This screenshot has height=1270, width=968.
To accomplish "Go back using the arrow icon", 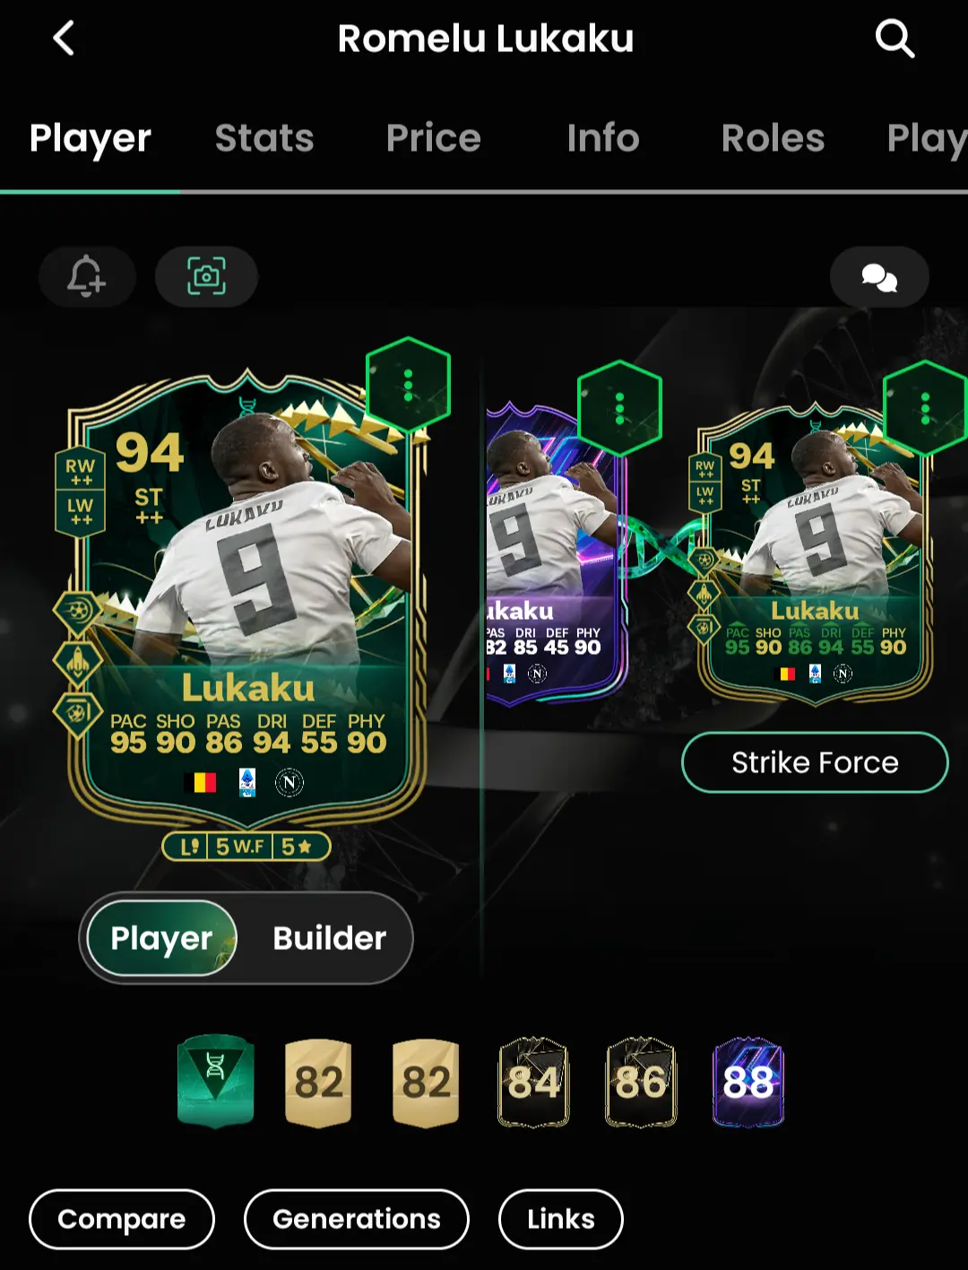I will pyautogui.click(x=64, y=39).
